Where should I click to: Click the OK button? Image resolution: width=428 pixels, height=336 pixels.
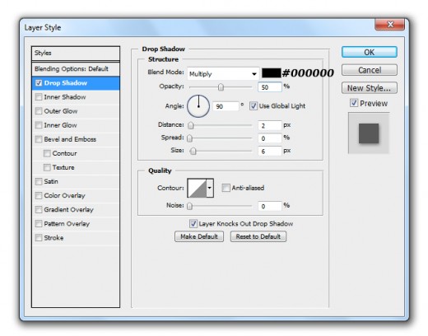tap(369, 52)
